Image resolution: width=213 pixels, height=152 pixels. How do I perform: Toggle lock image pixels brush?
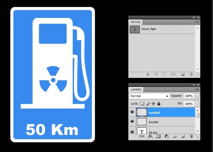[x=148, y=104]
